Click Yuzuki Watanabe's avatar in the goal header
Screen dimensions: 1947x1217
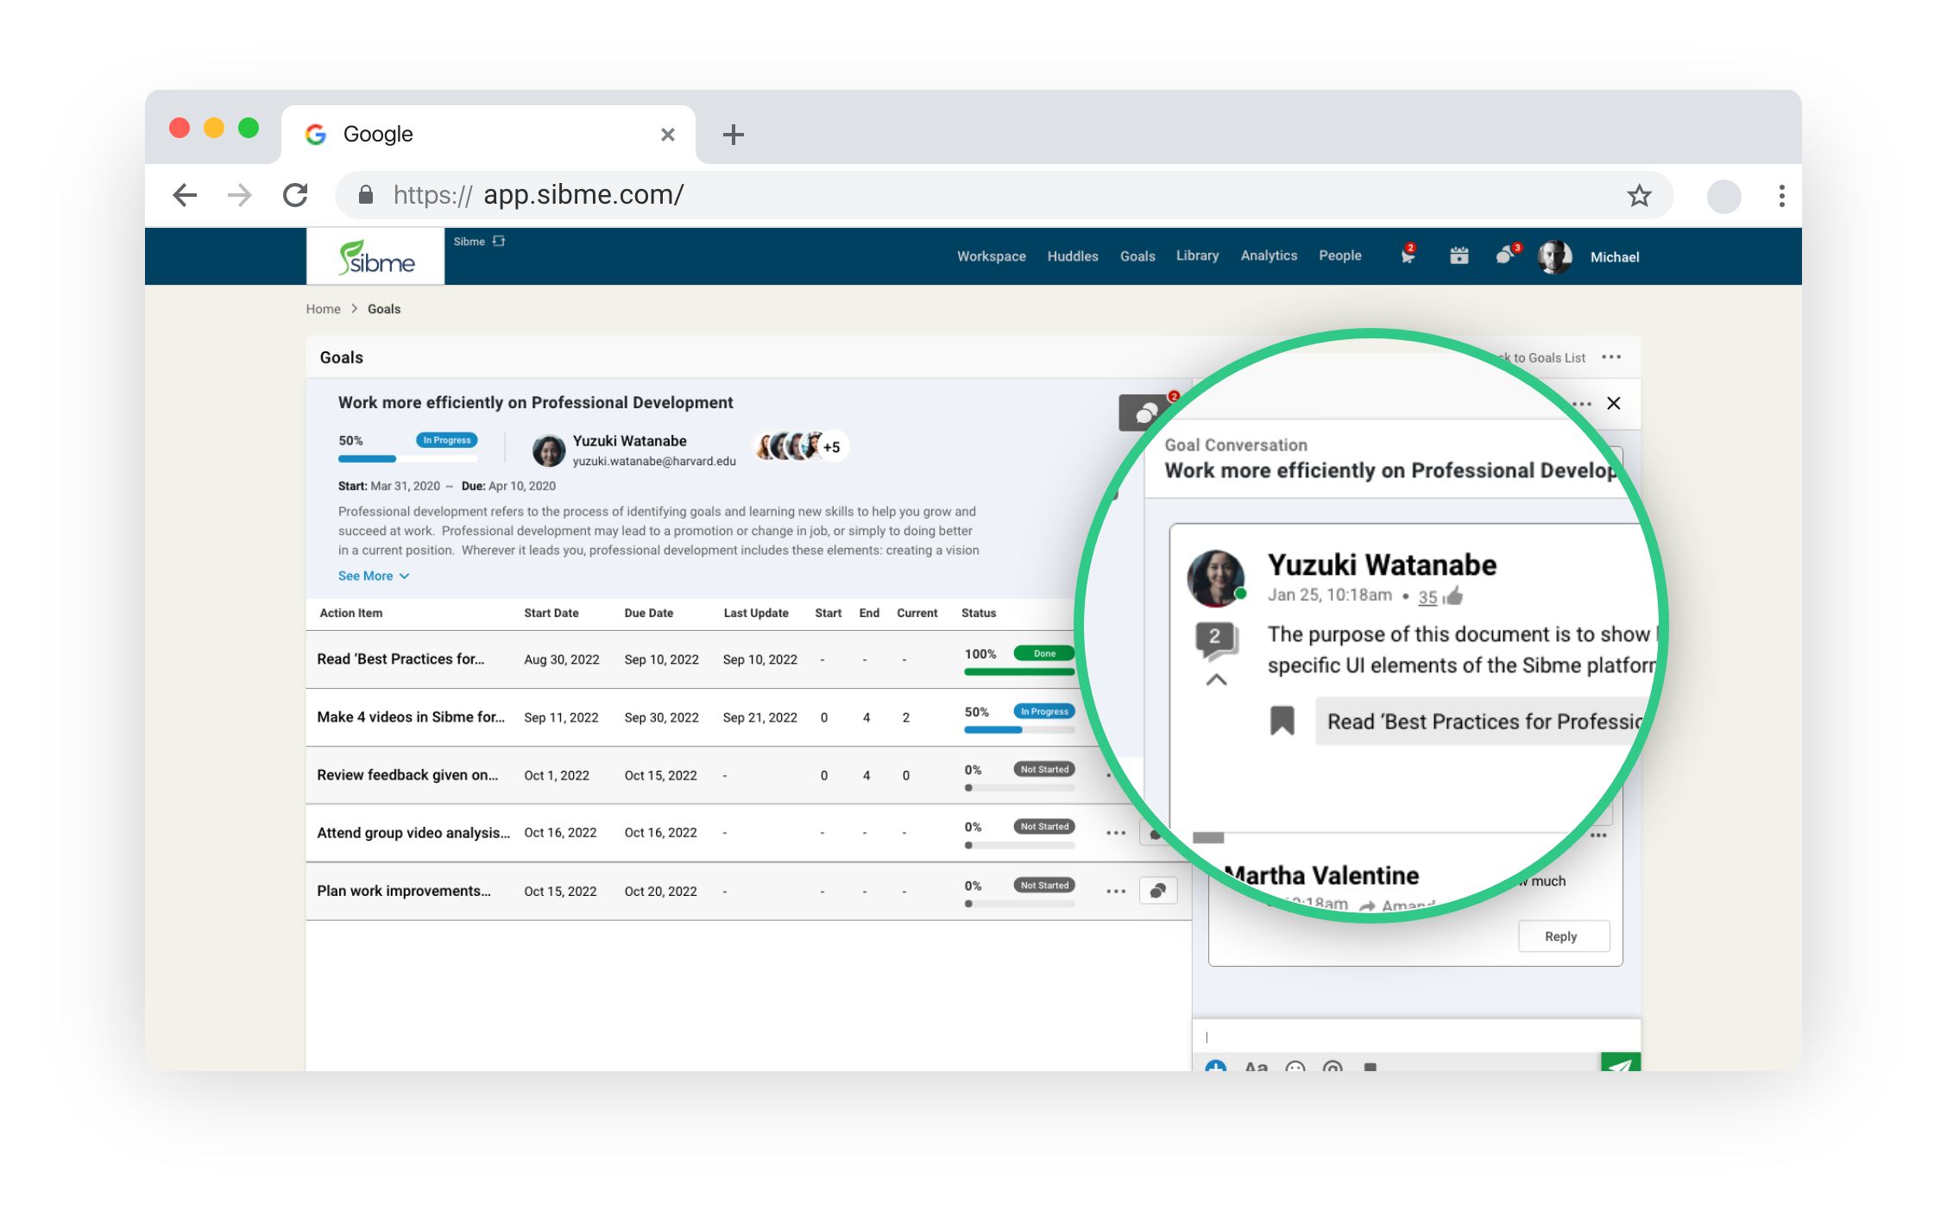[x=548, y=450]
